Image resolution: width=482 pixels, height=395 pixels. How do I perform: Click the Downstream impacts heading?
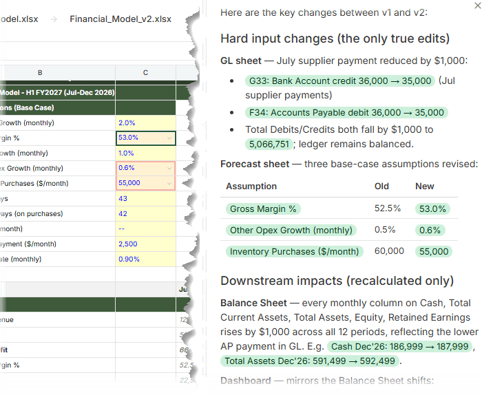[337, 281]
